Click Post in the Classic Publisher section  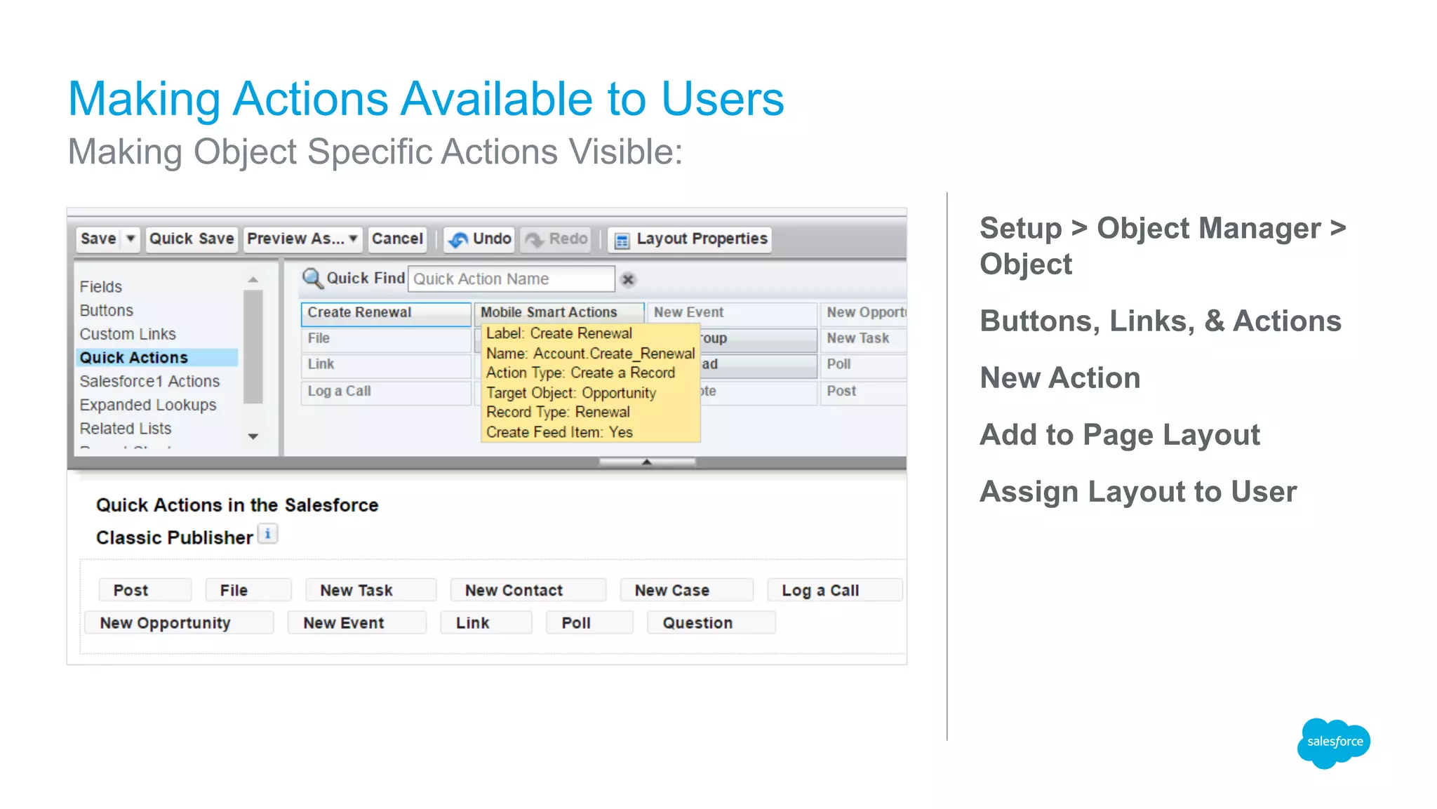(x=145, y=590)
